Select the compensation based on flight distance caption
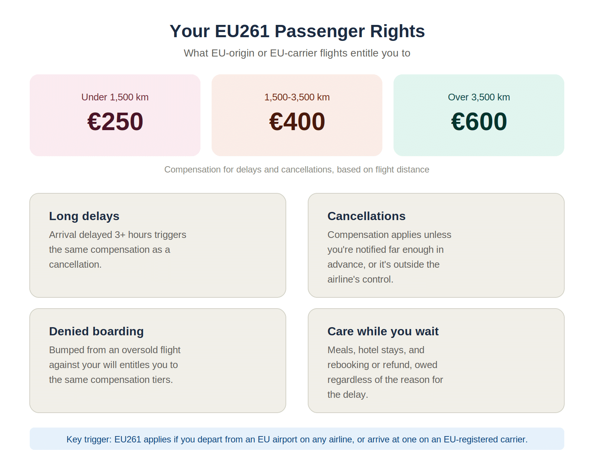Screen dimensions: 594x461 (297, 170)
